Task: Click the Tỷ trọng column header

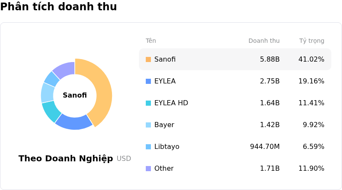Action: (x=312, y=41)
